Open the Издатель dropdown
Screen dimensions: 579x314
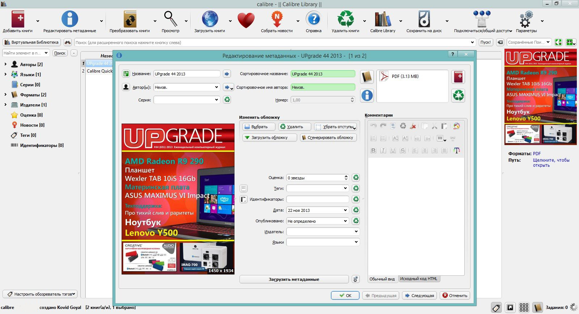point(356,232)
